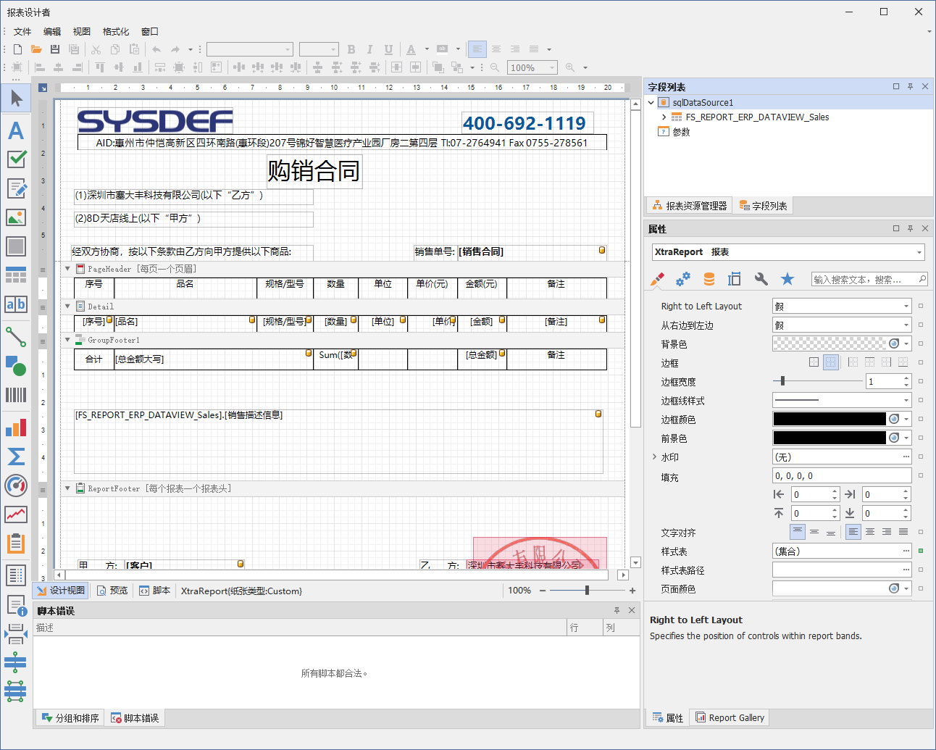
Task: Select the Barcode tool
Action: pyautogui.click(x=16, y=395)
